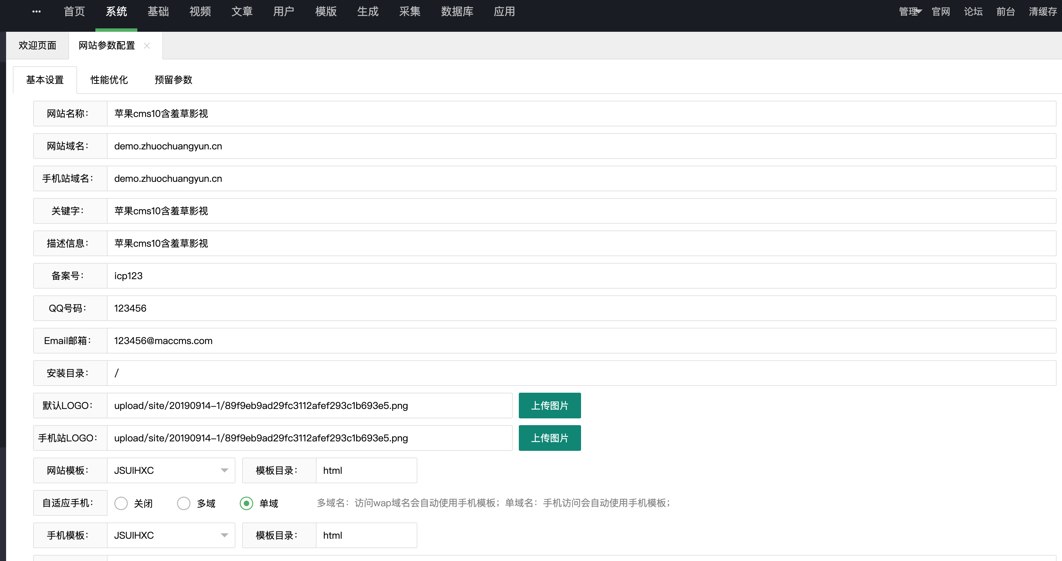The height and width of the screenshot is (561, 1062).
Task: Click 模板目录 field beside 网站模板
Action: click(x=367, y=470)
